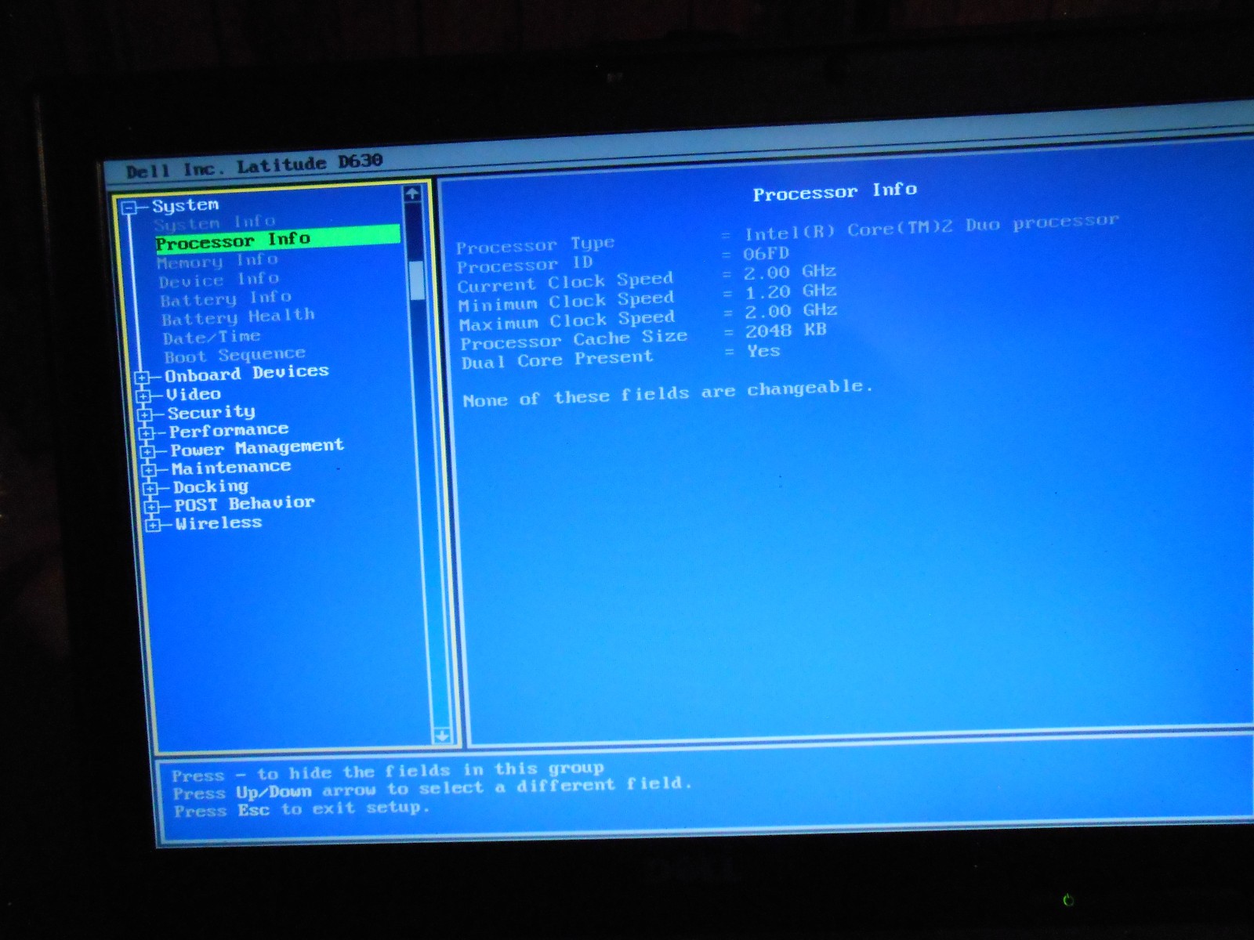Expand the Security group
This screenshot has width=1254, height=940.
pos(145,414)
